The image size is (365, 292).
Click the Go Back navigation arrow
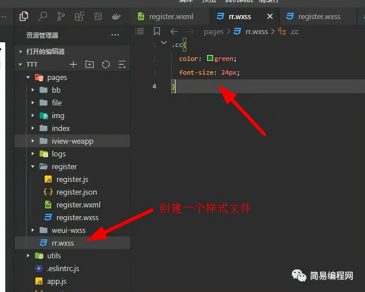click(x=174, y=31)
